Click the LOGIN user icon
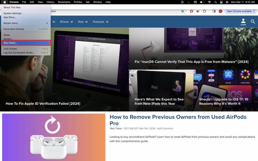The height and width of the screenshot is (161, 258). tap(243, 22)
